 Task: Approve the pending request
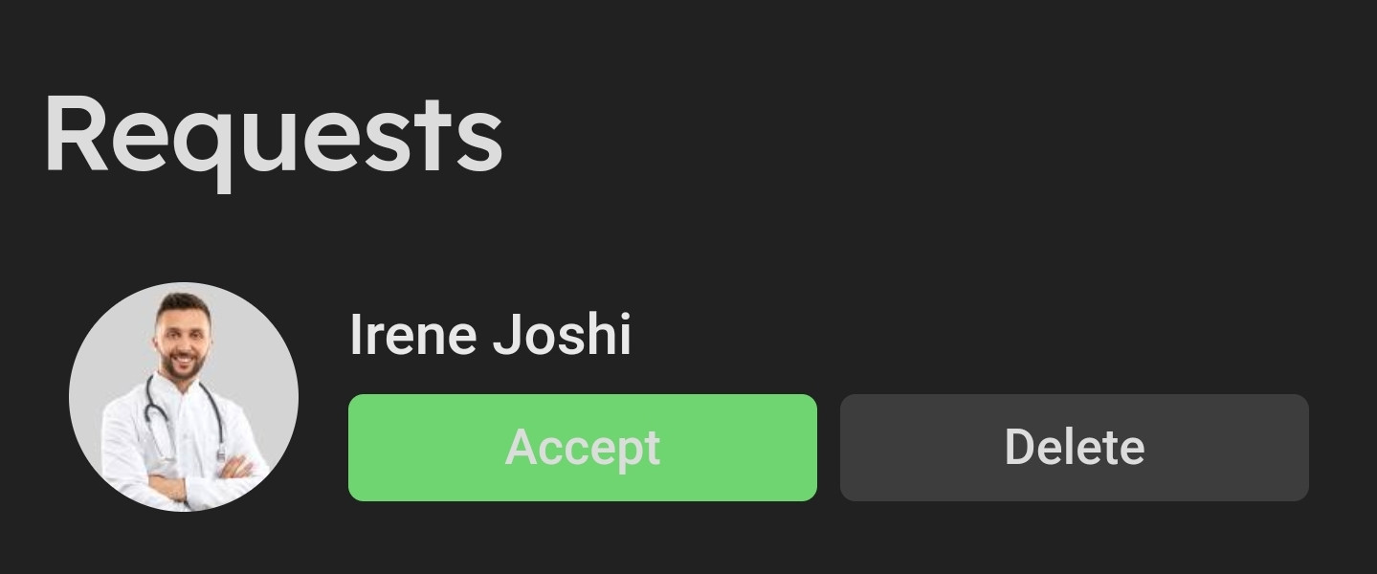(x=582, y=447)
